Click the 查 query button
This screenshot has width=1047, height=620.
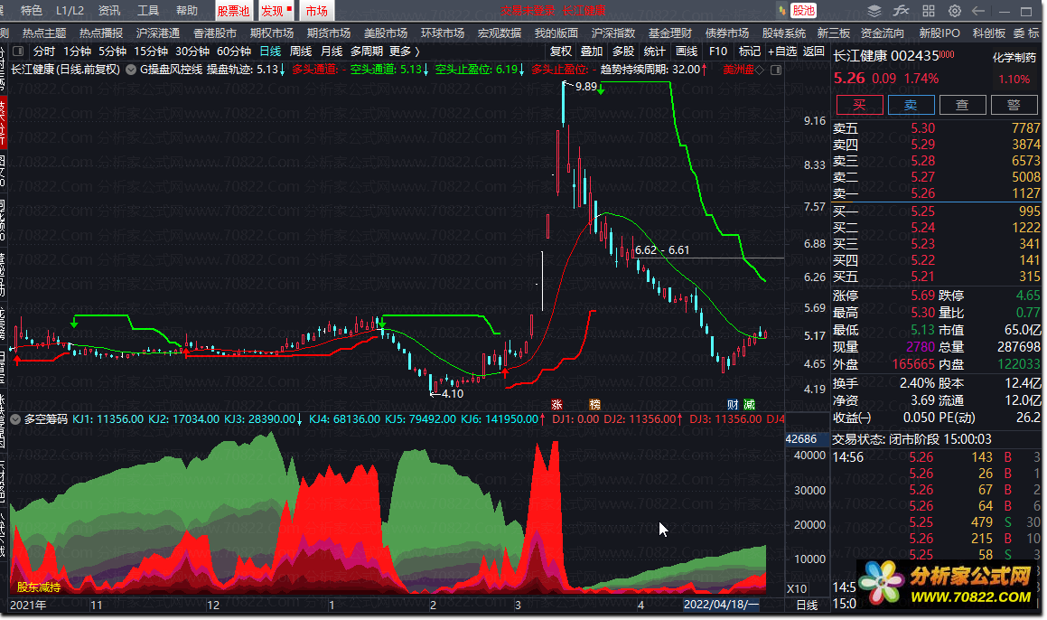point(962,104)
